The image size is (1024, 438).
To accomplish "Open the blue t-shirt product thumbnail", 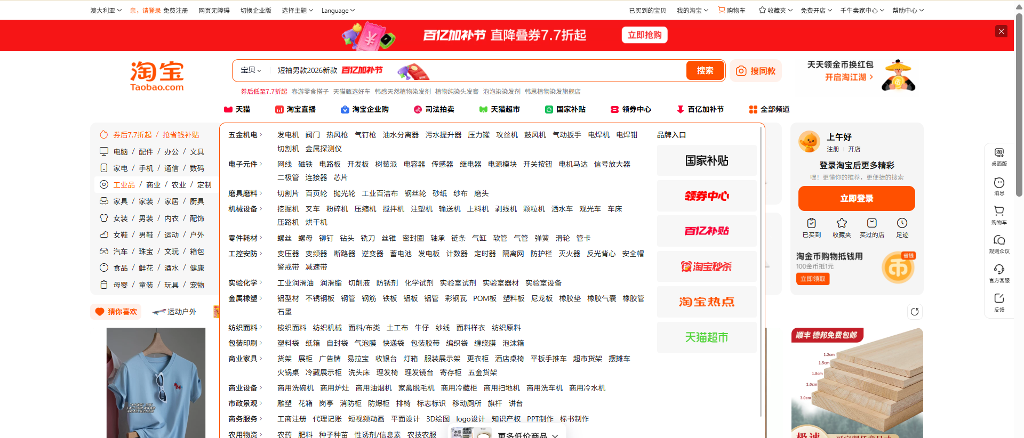I will [x=156, y=382].
